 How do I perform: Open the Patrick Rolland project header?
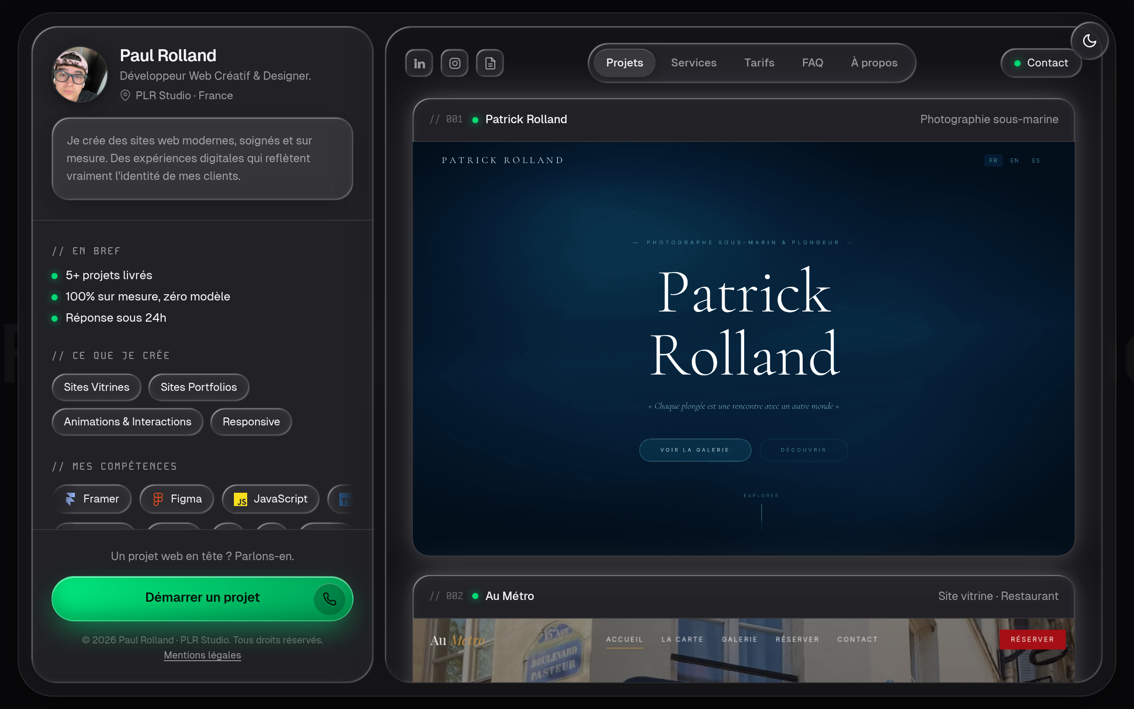coord(744,120)
